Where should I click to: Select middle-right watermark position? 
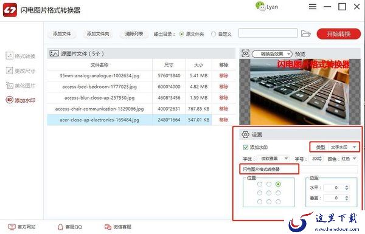tap(278, 193)
